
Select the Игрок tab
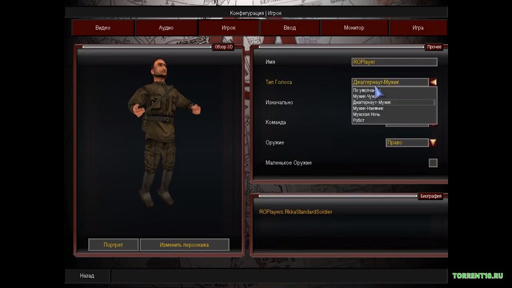229,28
